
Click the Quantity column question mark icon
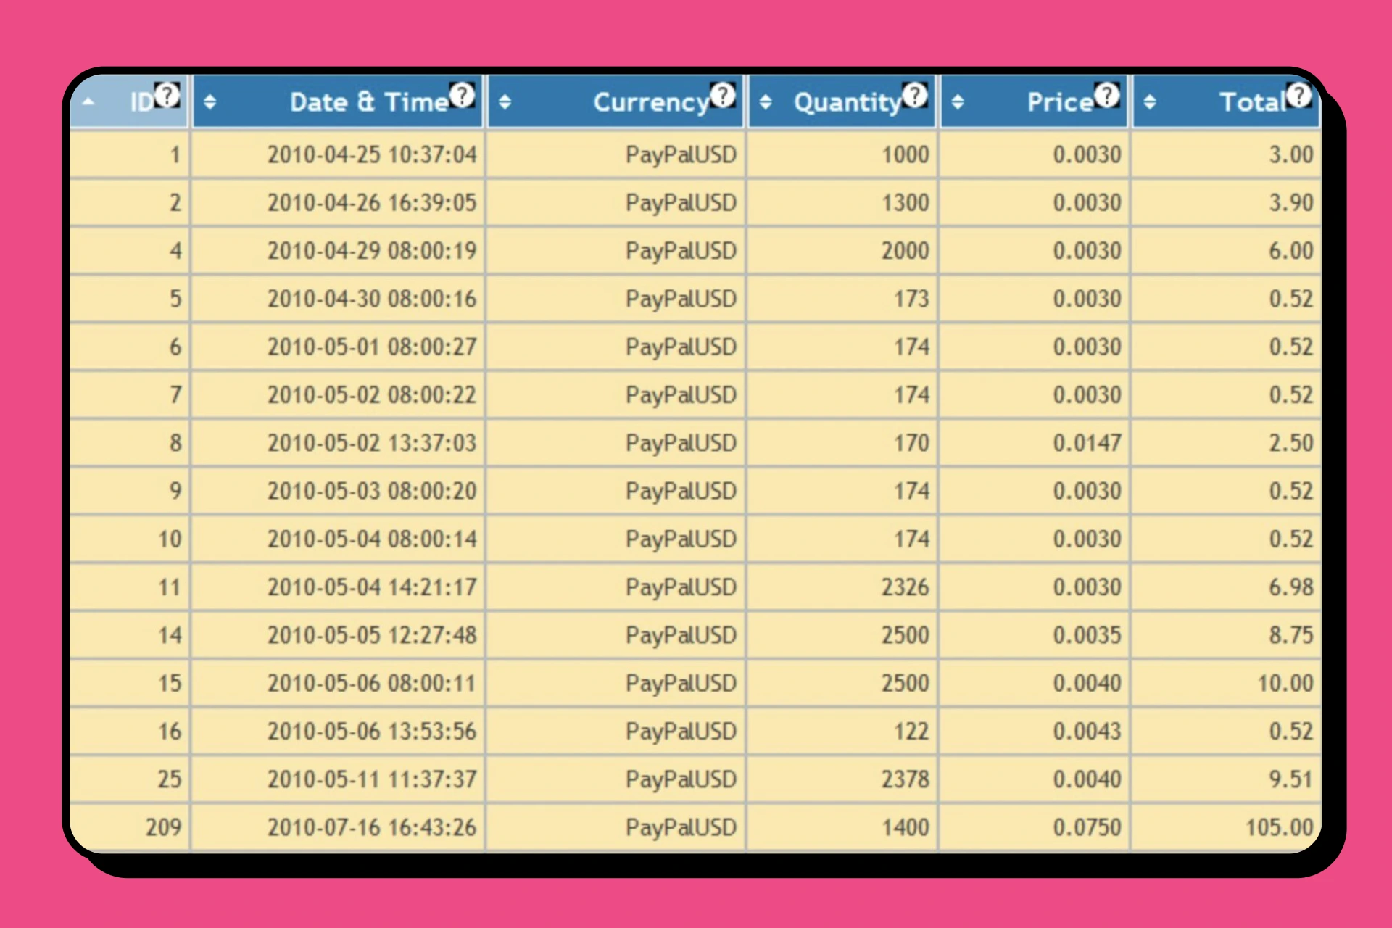(915, 95)
